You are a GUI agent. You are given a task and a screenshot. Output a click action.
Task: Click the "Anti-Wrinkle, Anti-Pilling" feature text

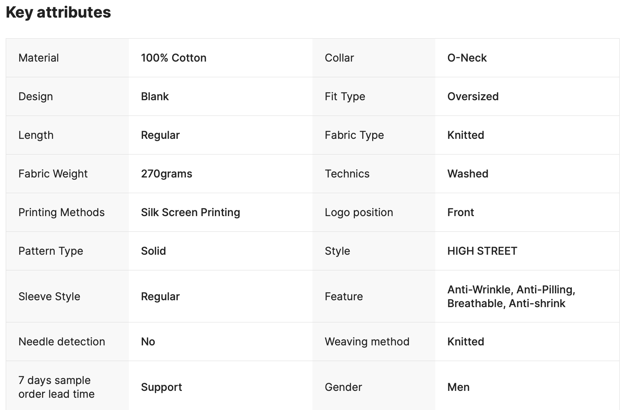tap(511, 290)
